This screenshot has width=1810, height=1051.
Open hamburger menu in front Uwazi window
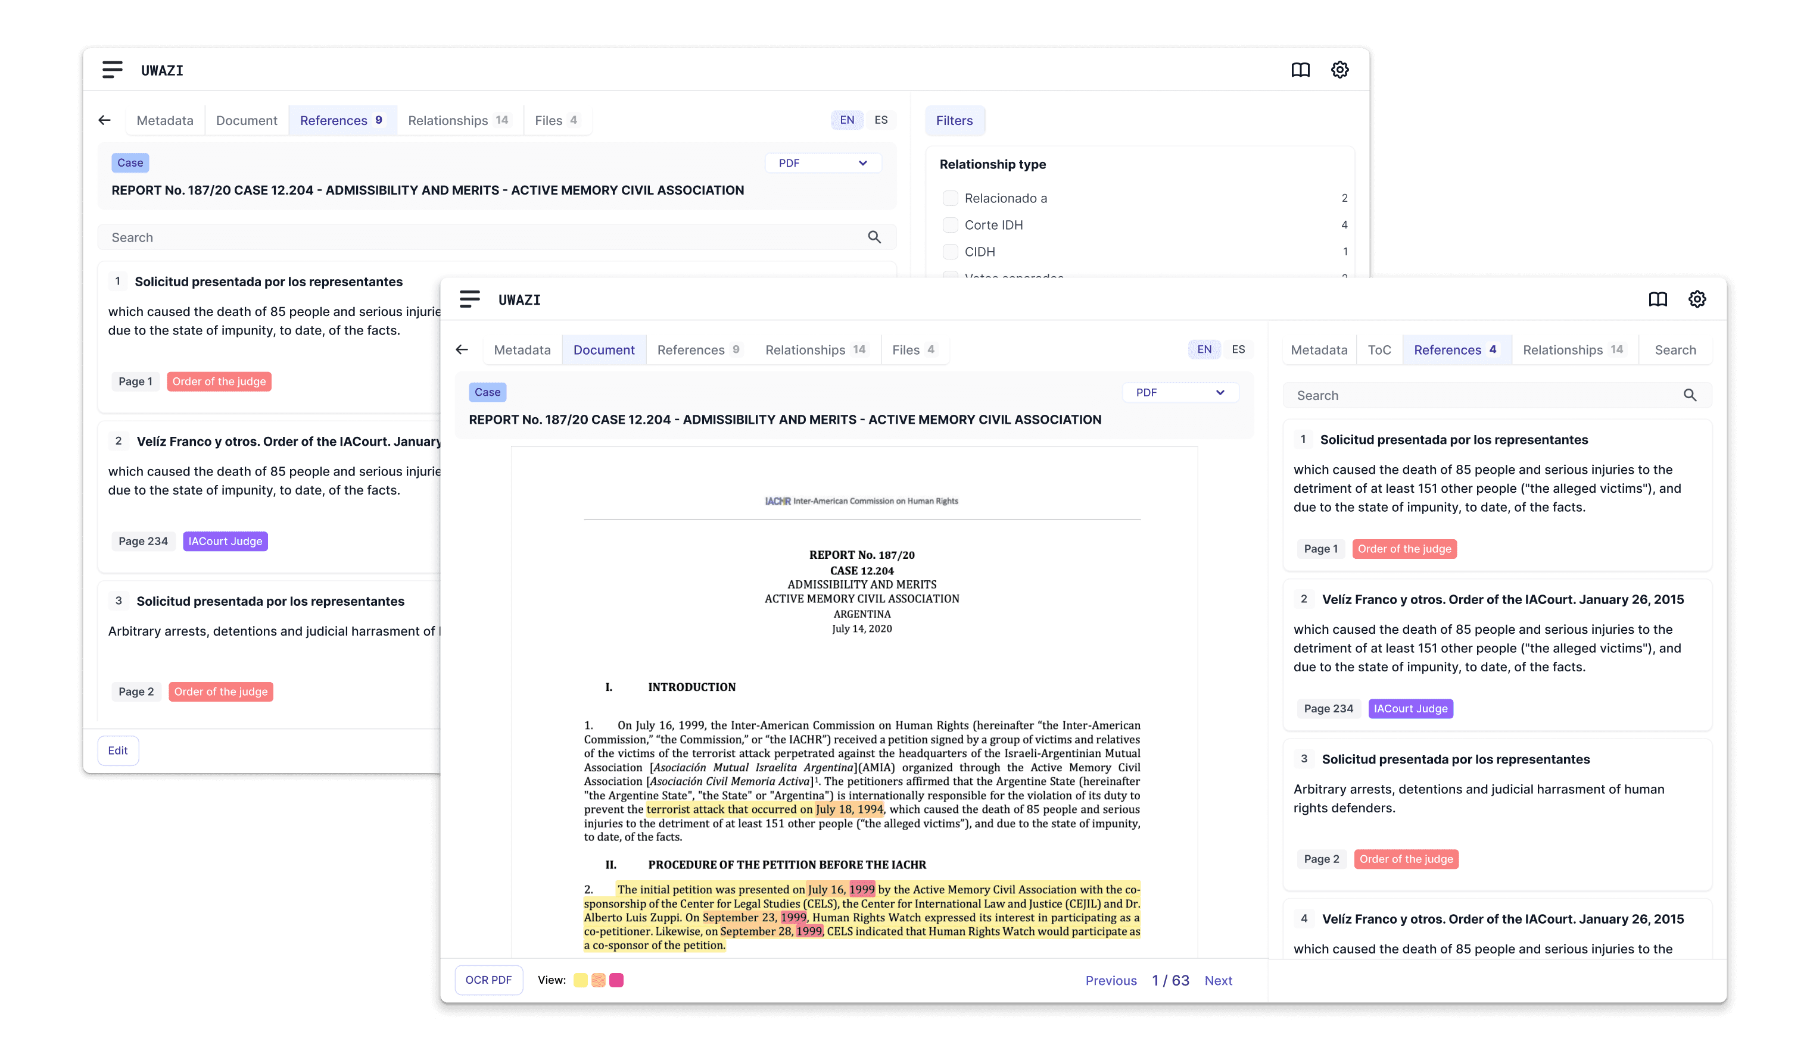pos(470,299)
